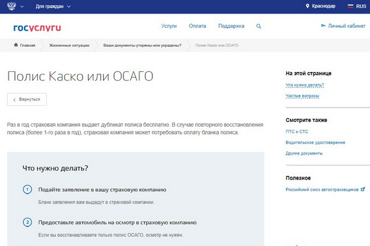Viewport: 370px width, 246px height.
Task: Click the key icon by Личный кабинет
Action: pyautogui.click(x=323, y=25)
